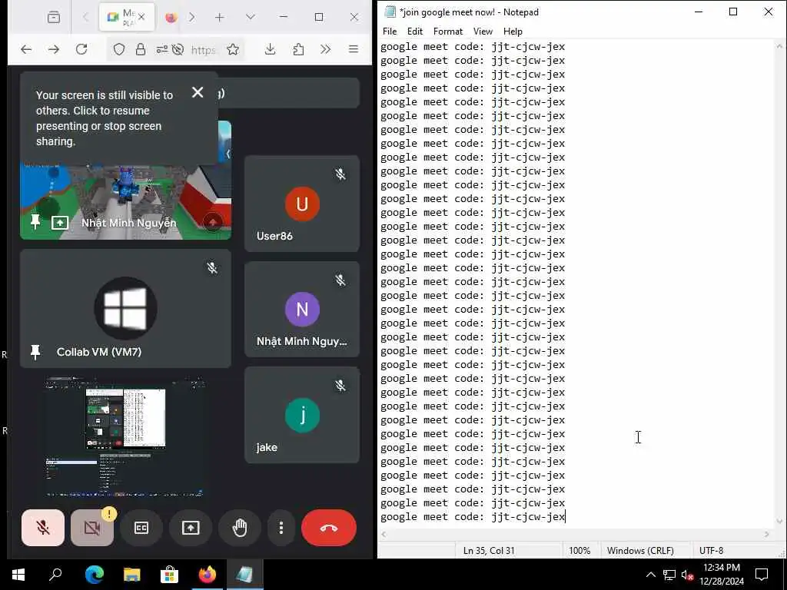The height and width of the screenshot is (590, 787).
Task: Open taskbar Search
Action: 55,575
